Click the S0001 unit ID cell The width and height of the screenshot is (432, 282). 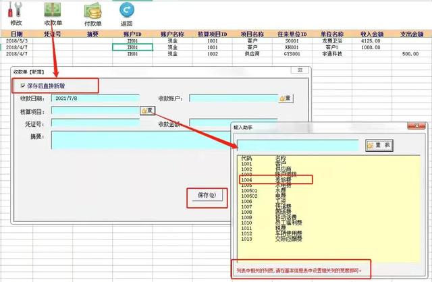click(x=292, y=40)
